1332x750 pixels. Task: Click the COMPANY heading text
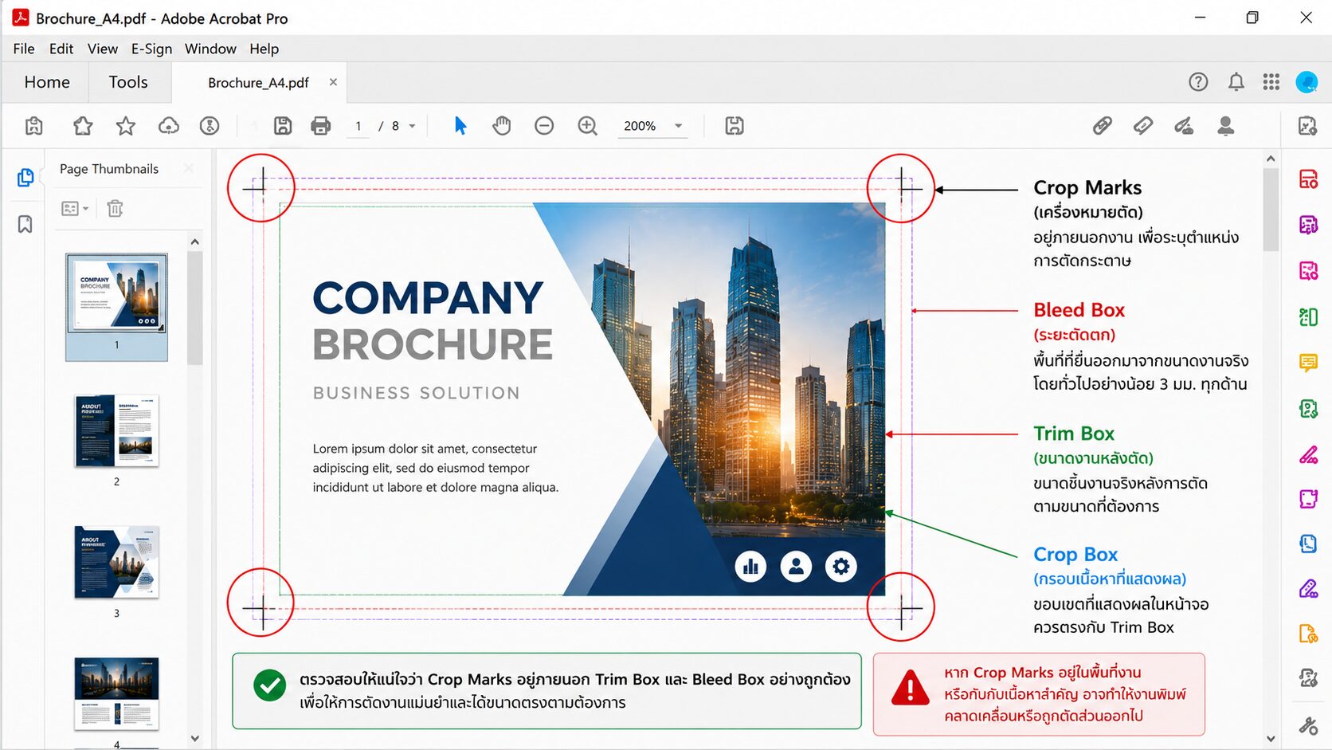[428, 298]
